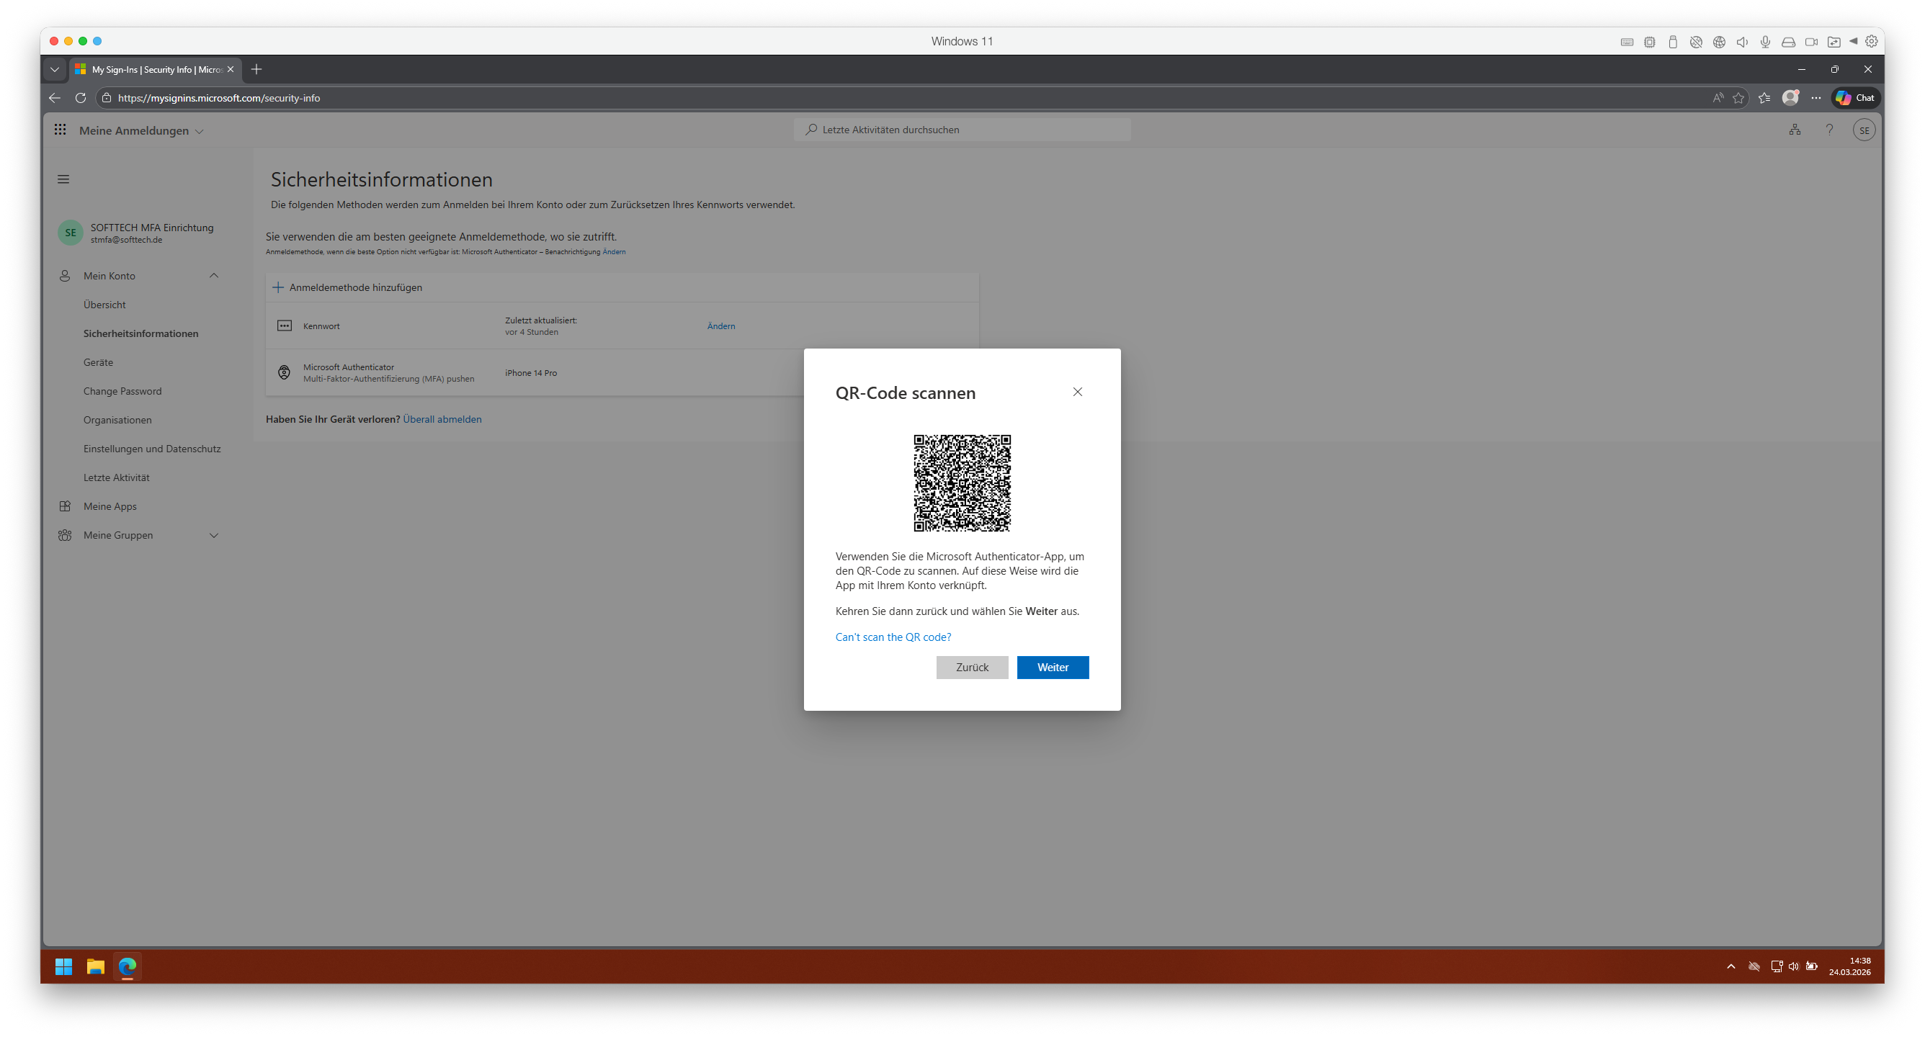Open the taskbar clock and date
The image size is (1925, 1037).
(1850, 966)
